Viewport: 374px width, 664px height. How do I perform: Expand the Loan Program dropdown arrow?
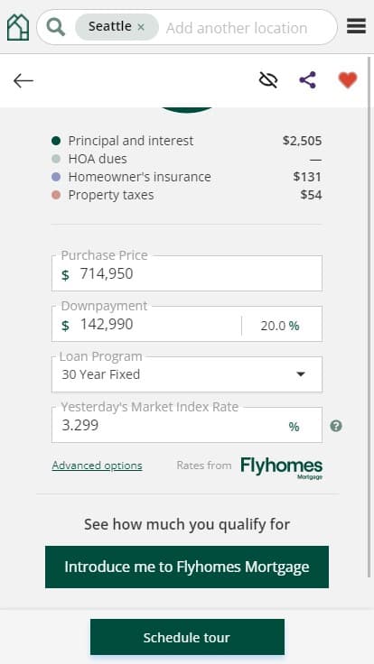point(301,373)
